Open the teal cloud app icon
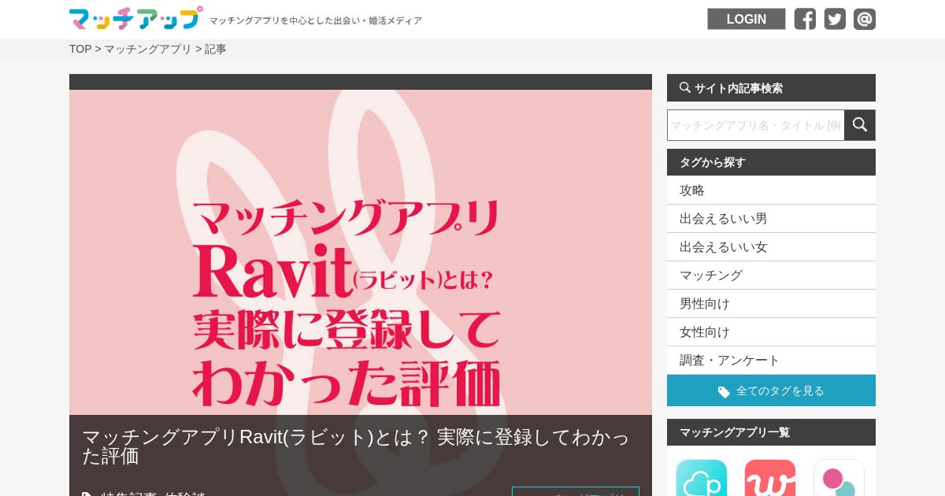This screenshot has height=496, width=945. (702, 478)
